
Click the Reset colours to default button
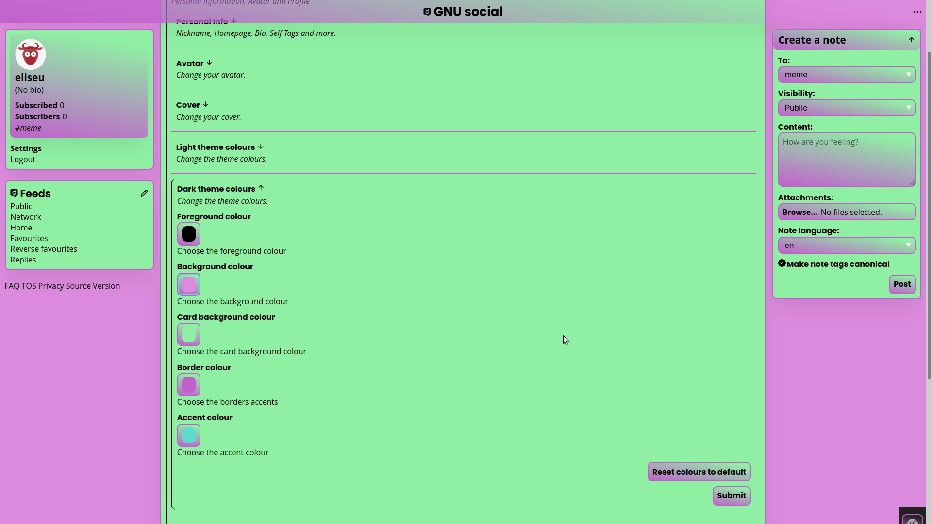coord(699,472)
